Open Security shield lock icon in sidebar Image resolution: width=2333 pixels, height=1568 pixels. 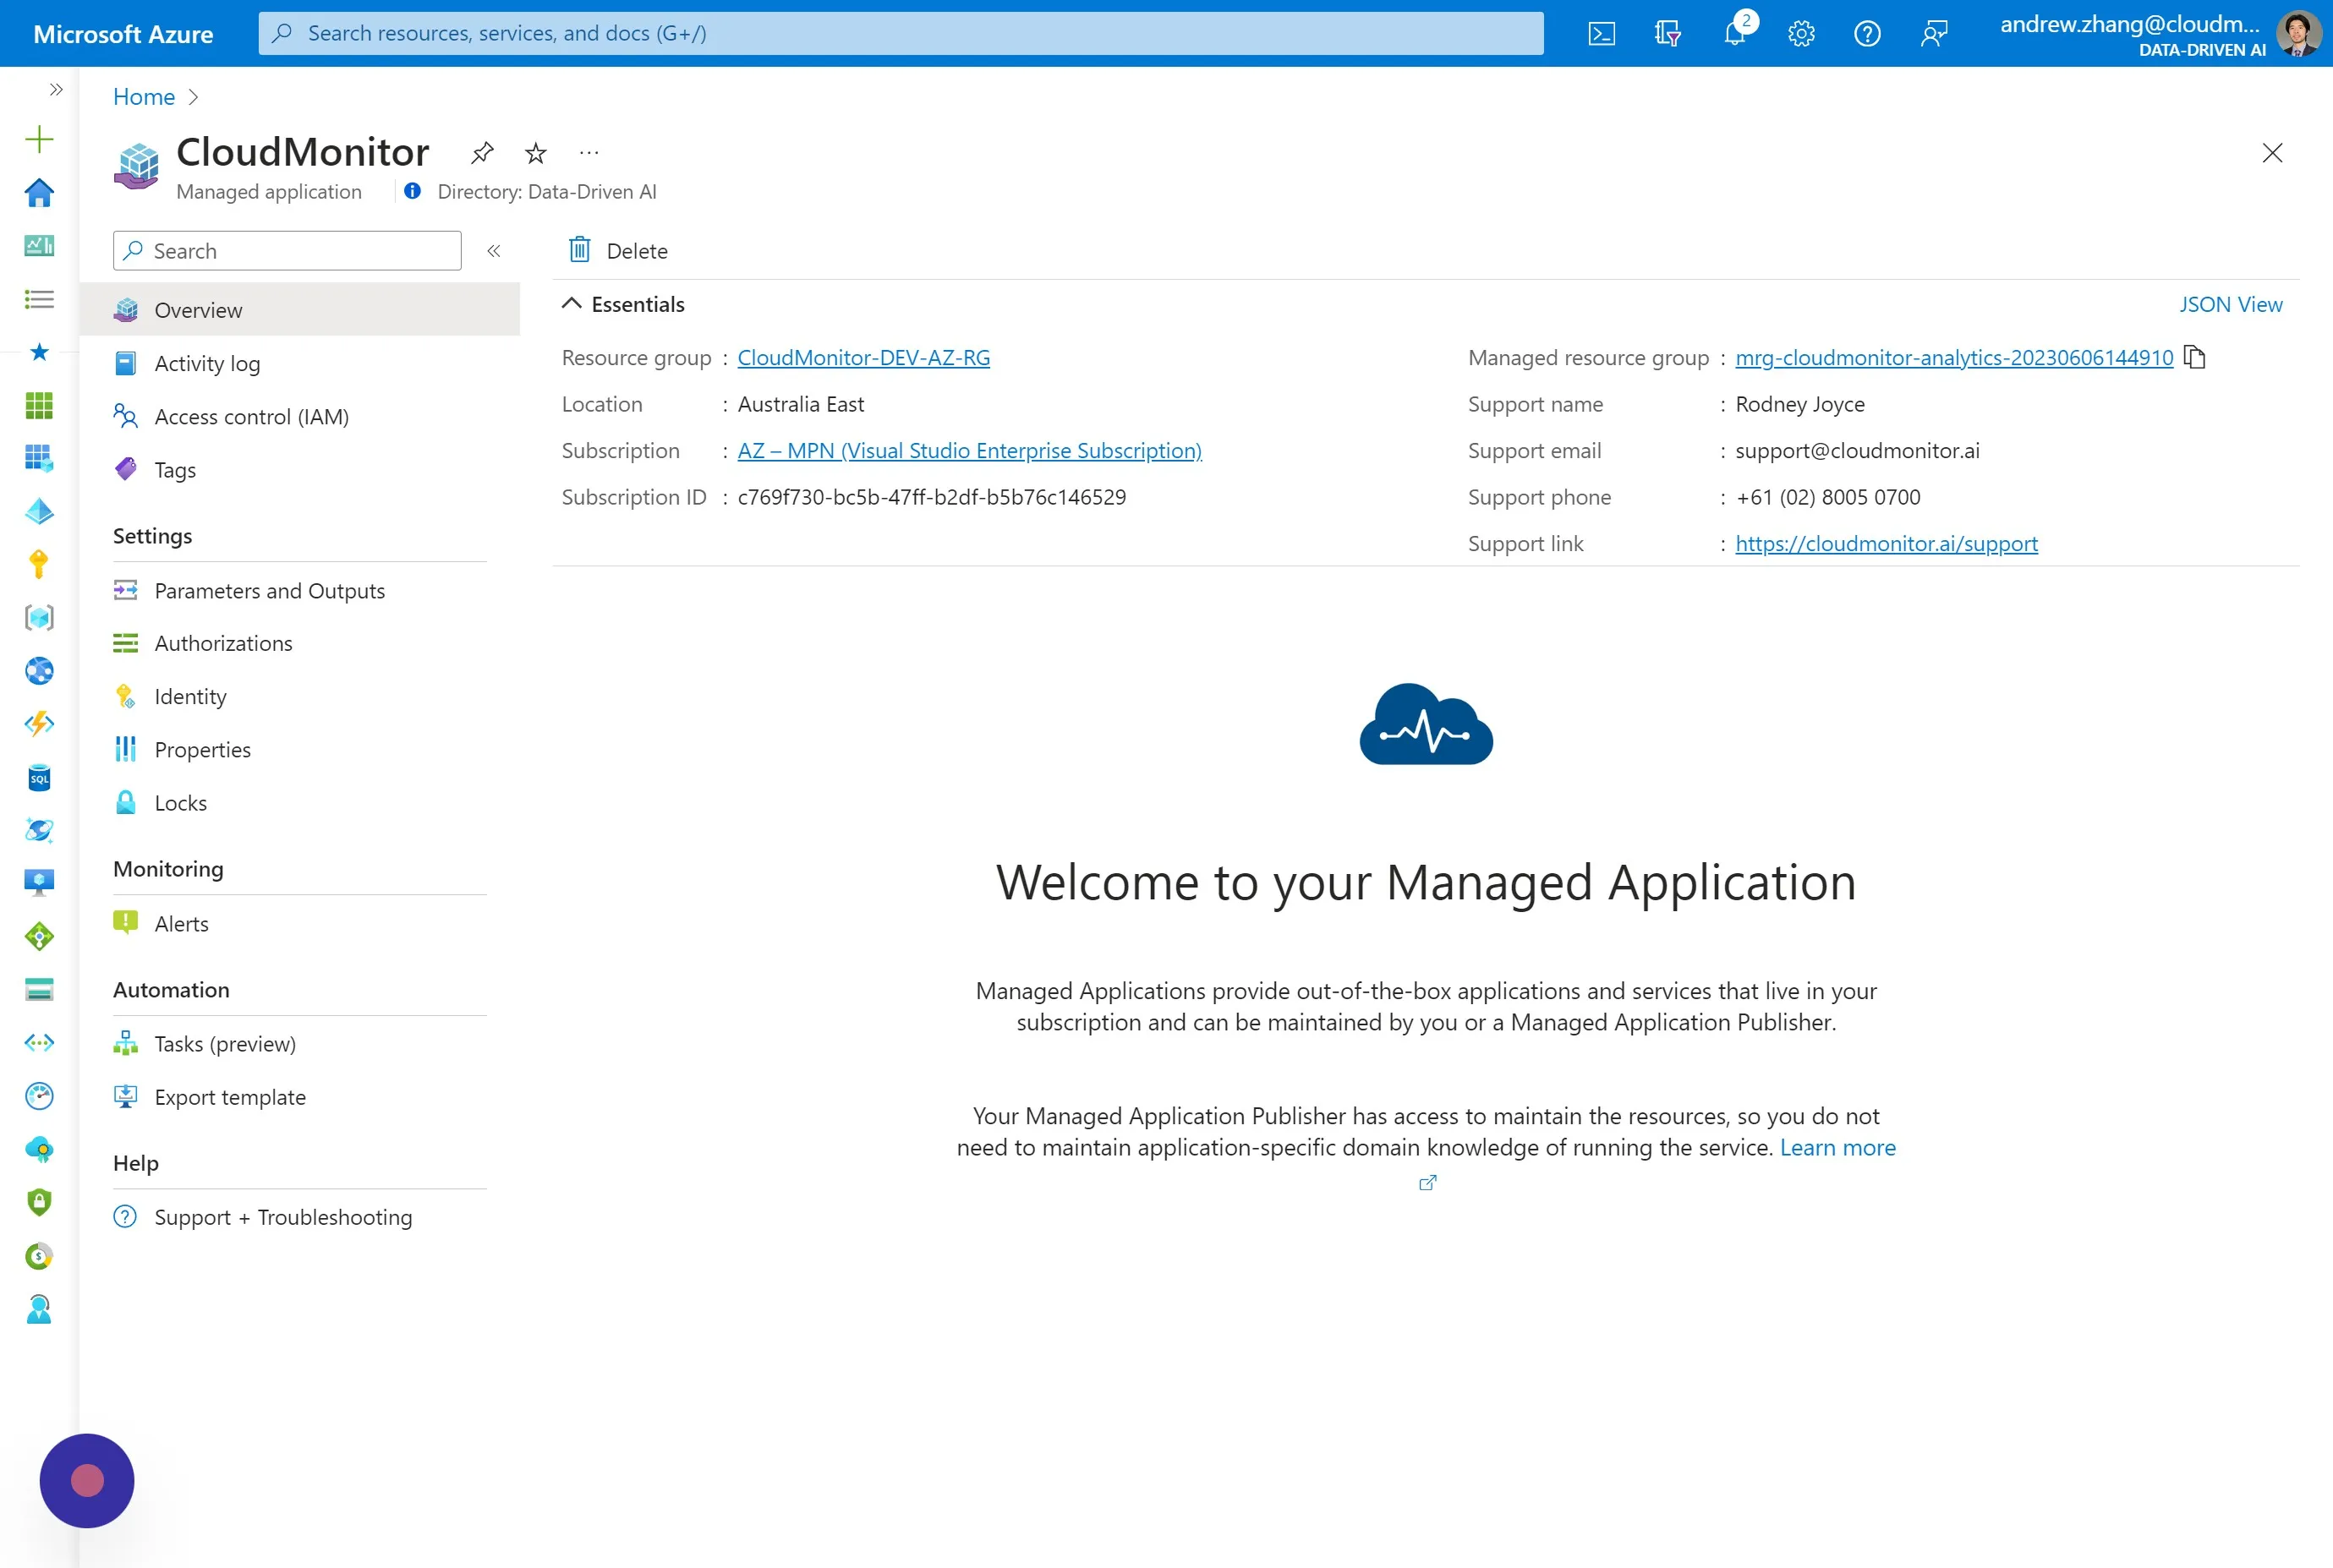(x=39, y=1202)
